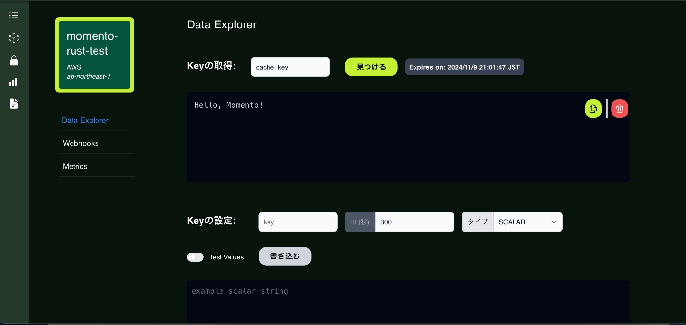Focus the key name input field

coord(298,222)
